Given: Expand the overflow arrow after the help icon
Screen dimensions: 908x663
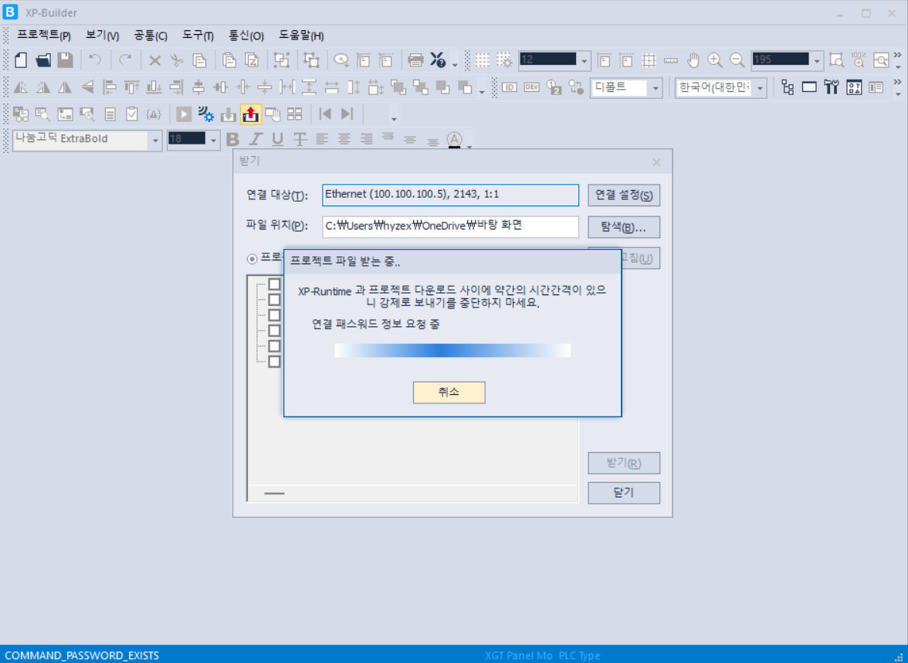Looking at the screenshot, I should 456,64.
